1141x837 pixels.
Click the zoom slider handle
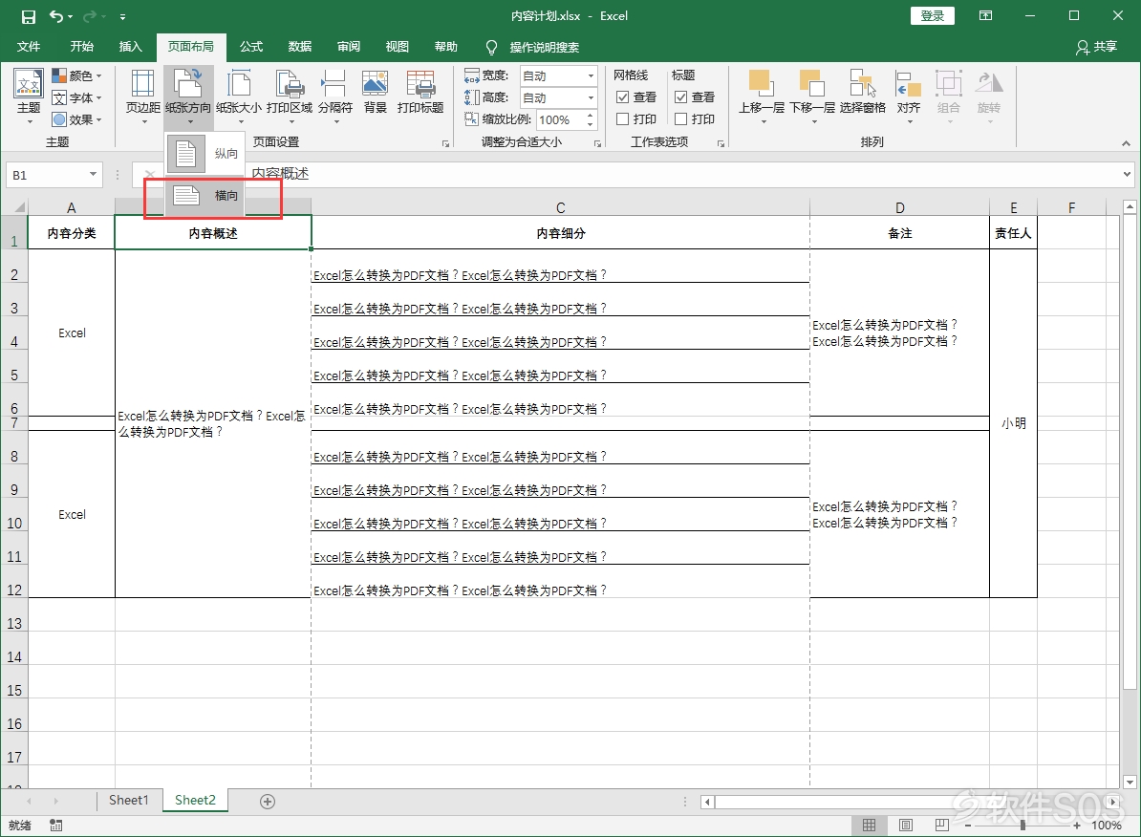pos(1023,826)
